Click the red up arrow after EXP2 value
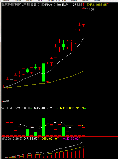The image size is (118, 159). tap(108, 5)
